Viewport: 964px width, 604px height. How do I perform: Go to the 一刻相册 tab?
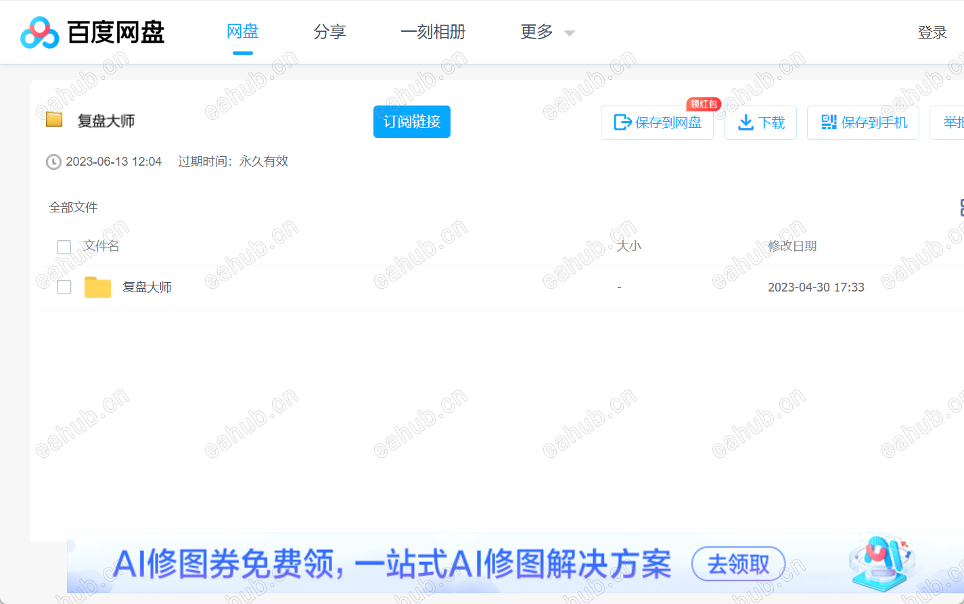point(433,32)
